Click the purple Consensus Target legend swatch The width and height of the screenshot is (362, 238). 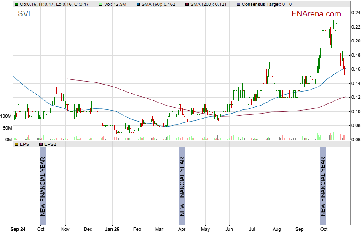[x=239, y=4]
